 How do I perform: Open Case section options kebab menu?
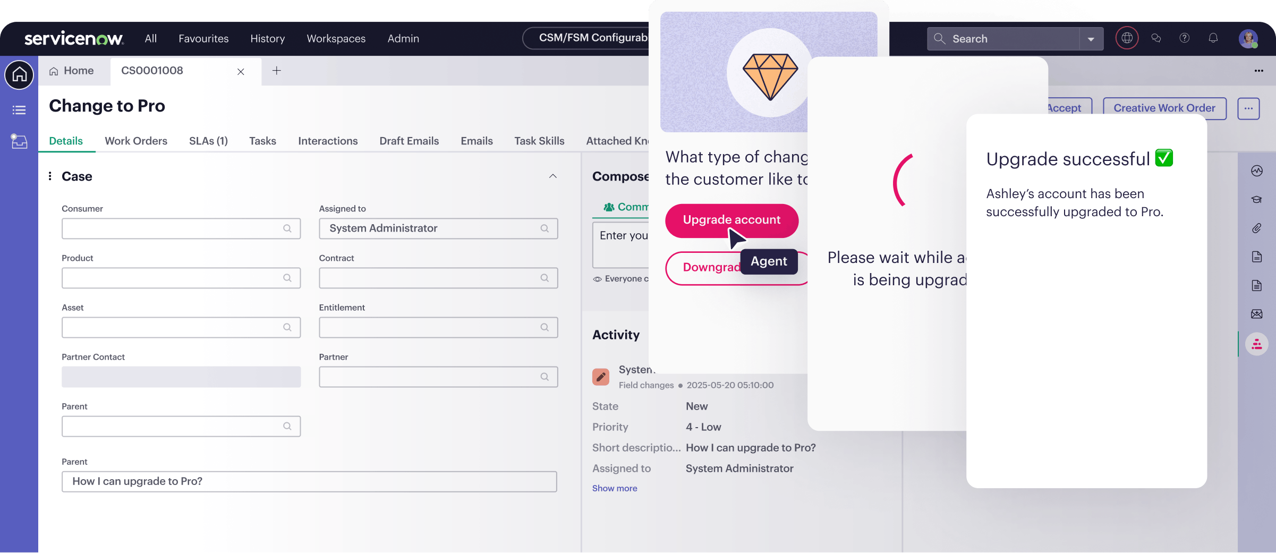point(50,176)
